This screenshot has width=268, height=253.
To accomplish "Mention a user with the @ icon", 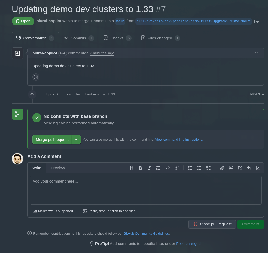I will 231,168.
